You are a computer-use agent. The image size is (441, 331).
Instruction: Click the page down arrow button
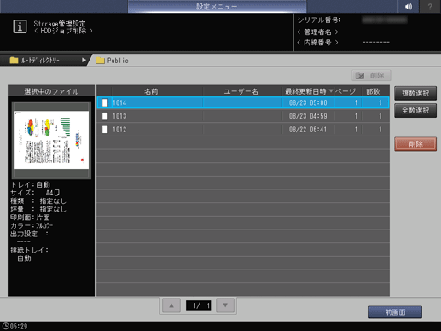225,305
